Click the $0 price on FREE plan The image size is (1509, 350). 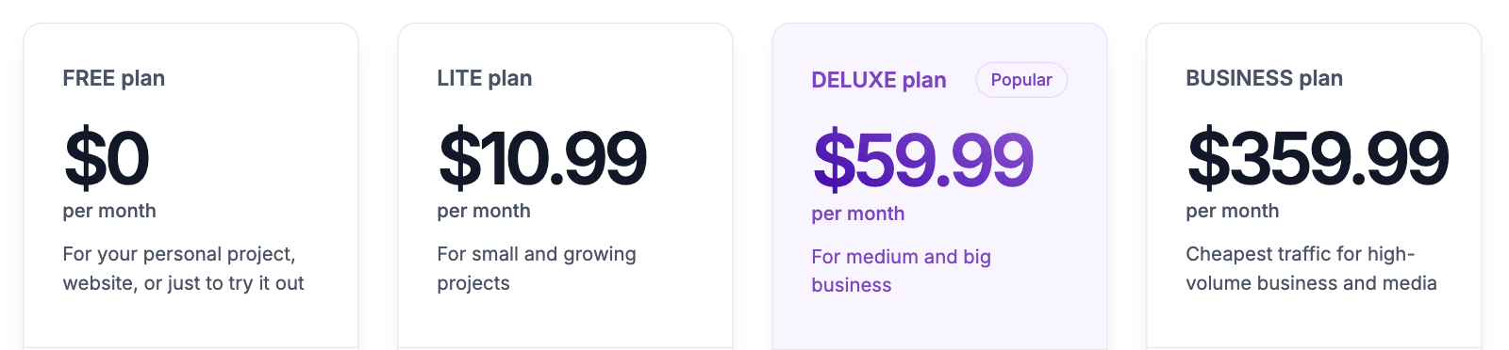pos(107,157)
